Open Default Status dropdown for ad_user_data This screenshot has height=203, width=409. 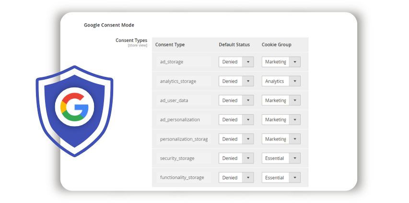coord(236,100)
